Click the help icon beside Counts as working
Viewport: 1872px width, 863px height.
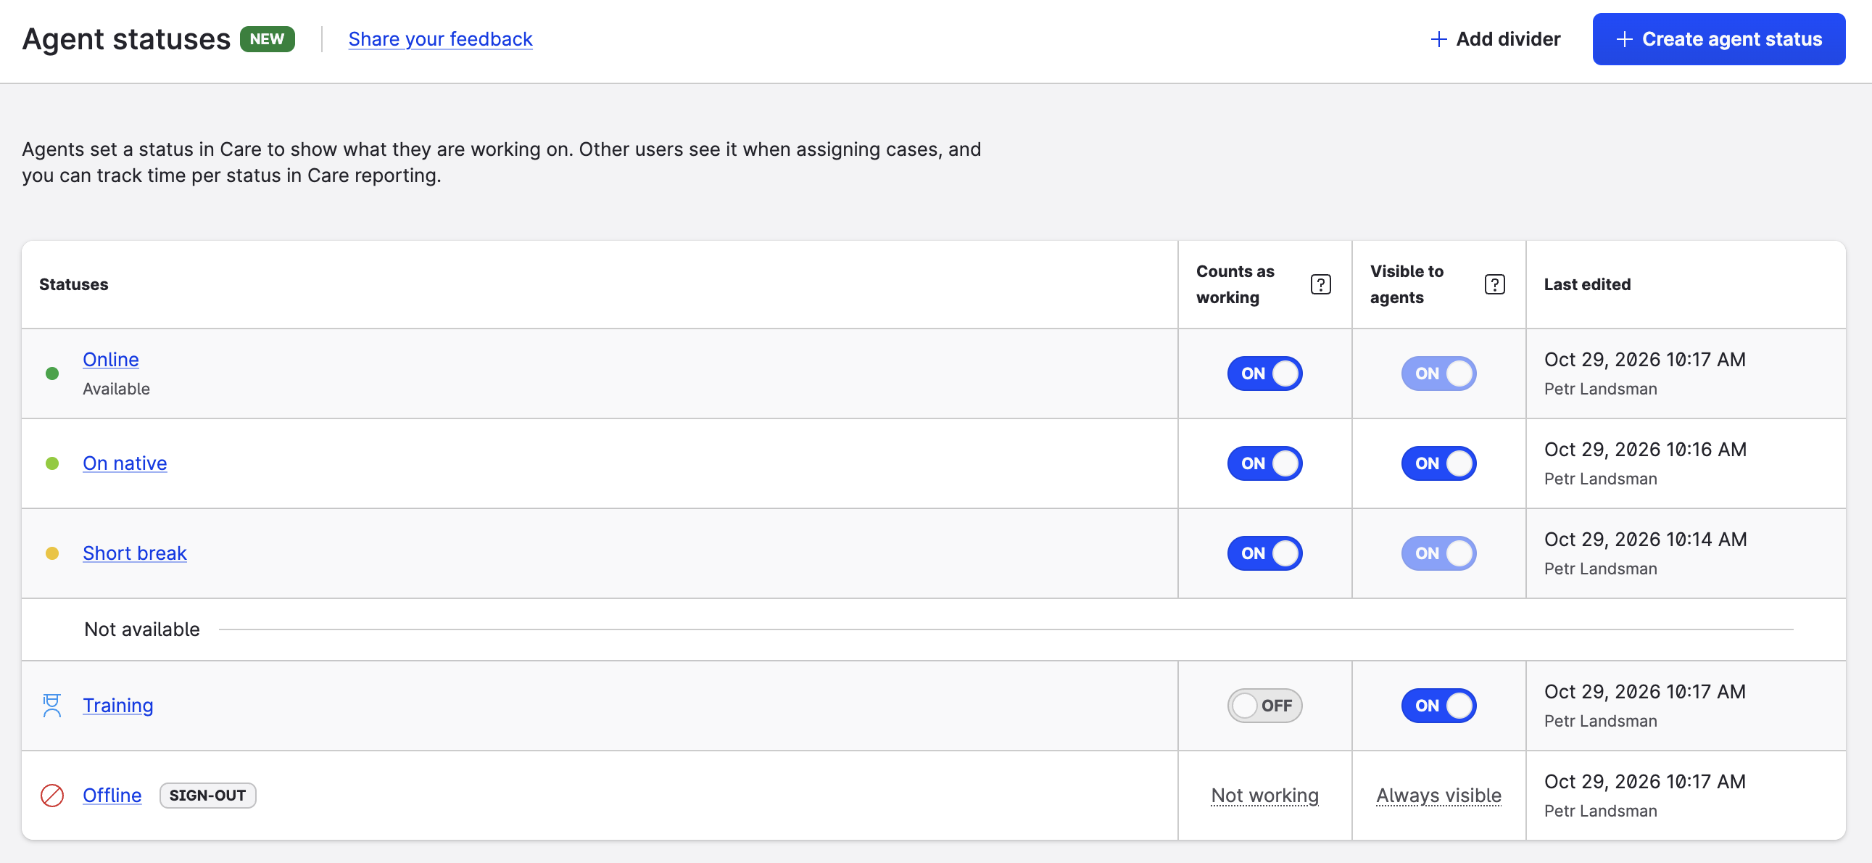(x=1320, y=284)
